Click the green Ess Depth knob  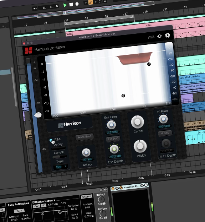coord(114,149)
